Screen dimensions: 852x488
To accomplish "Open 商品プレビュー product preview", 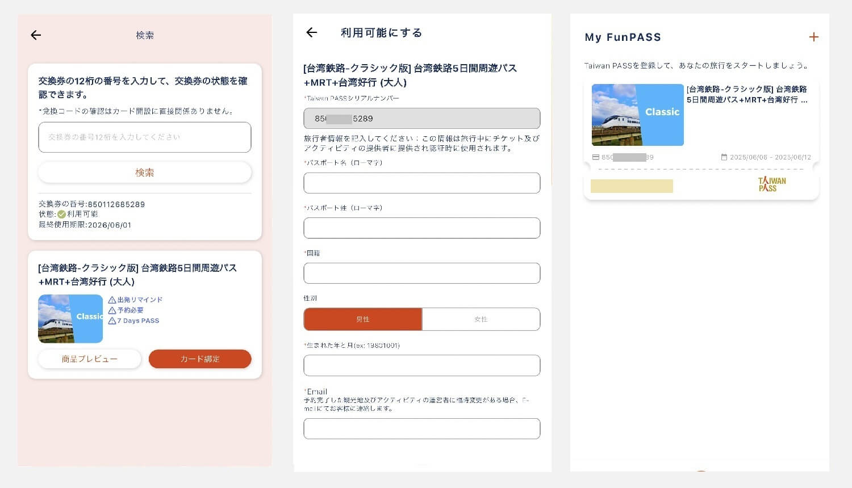I will pyautogui.click(x=89, y=359).
